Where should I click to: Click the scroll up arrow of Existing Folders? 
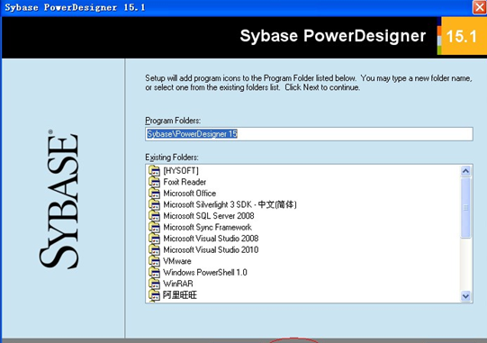(465, 171)
